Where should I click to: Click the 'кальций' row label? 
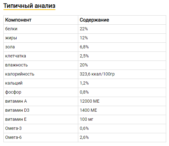tap(14, 83)
